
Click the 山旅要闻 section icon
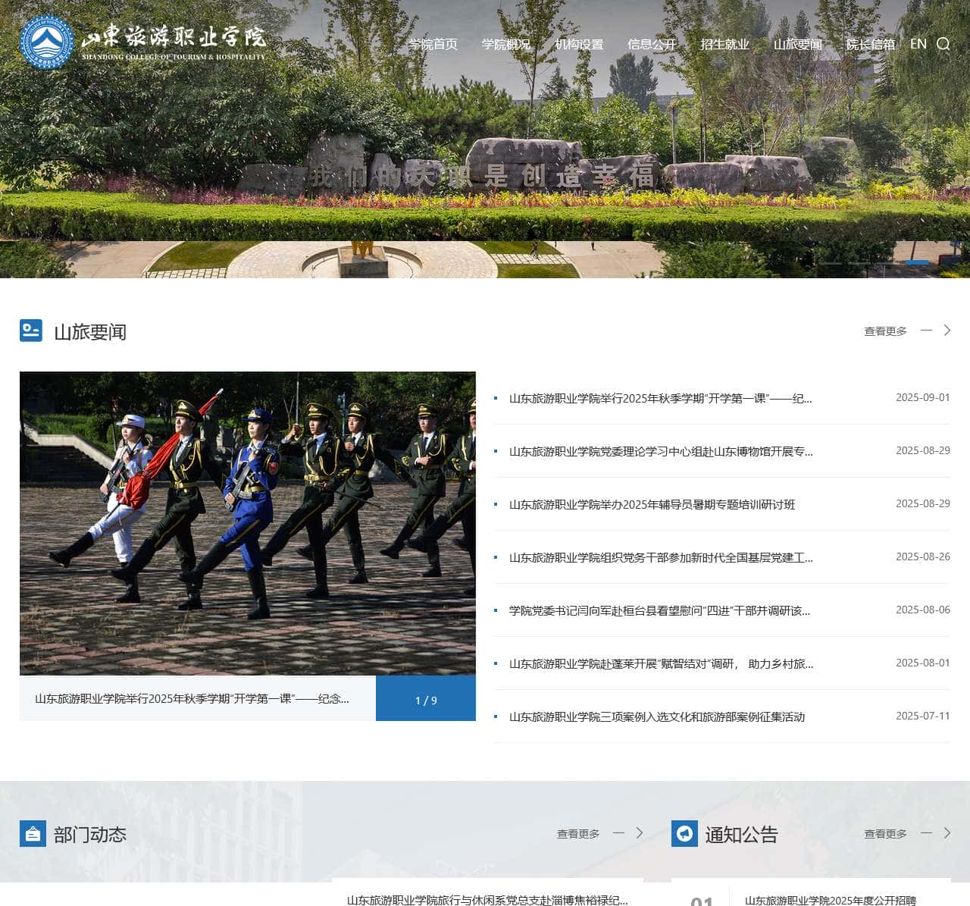(x=31, y=331)
